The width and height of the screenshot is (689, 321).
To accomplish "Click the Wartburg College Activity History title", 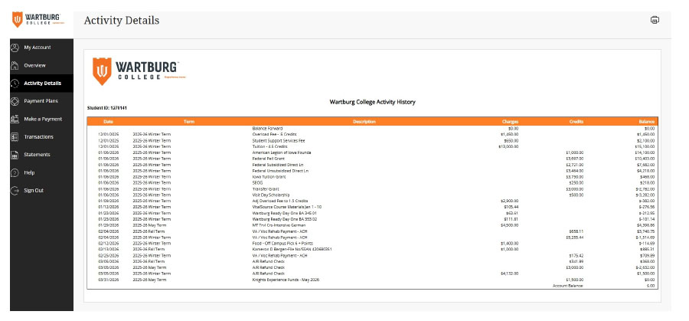I will pyautogui.click(x=372, y=102).
